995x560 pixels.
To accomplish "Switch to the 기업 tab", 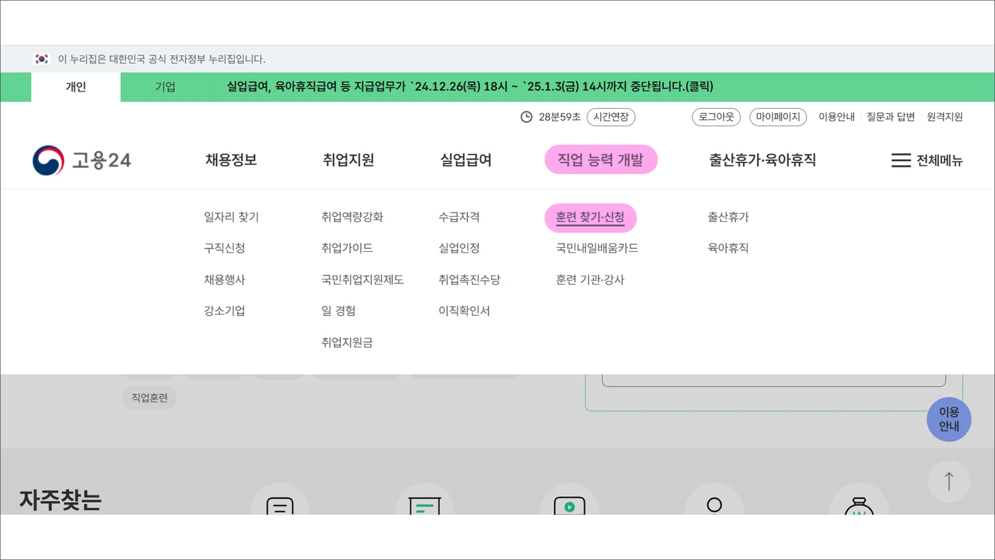I will [x=165, y=87].
